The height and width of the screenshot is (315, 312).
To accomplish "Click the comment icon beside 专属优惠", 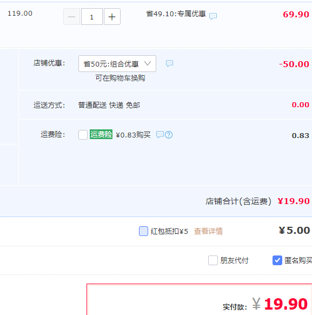I will pos(213,16).
